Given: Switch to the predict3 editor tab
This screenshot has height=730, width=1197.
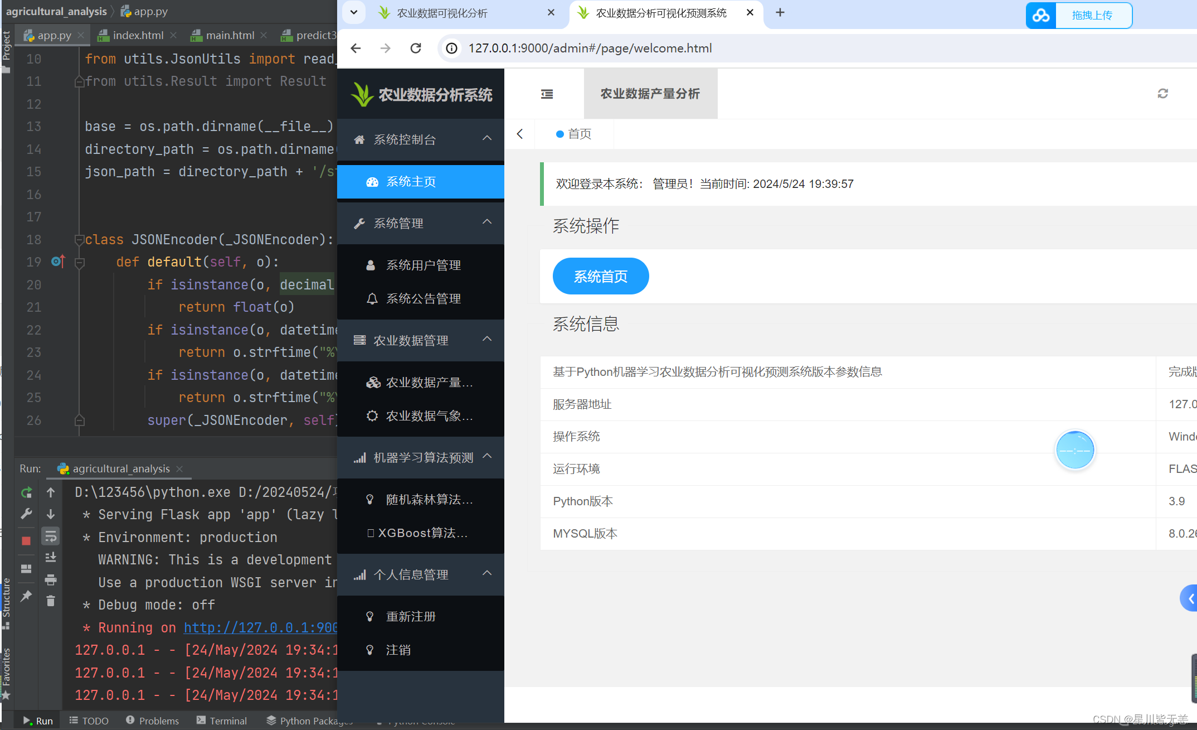Looking at the screenshot, I should pos(315,35).
